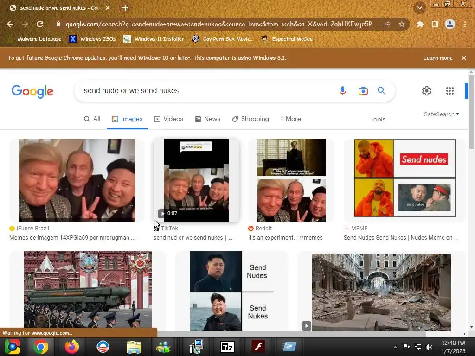
Task: Open the 'Send Nudes / Send Nukes' split meme
Action: pos(232,291)
